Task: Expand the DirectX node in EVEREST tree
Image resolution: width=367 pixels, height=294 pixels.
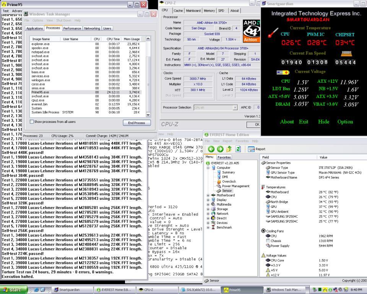Action: tap(208, 218)
